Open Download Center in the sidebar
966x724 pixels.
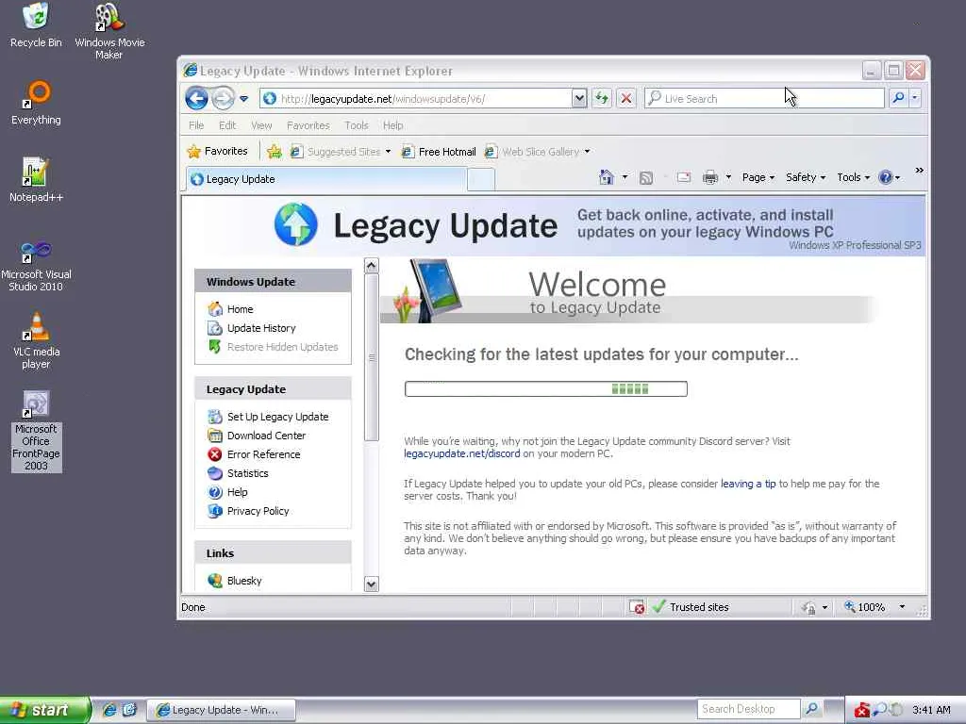click(266, 436)
